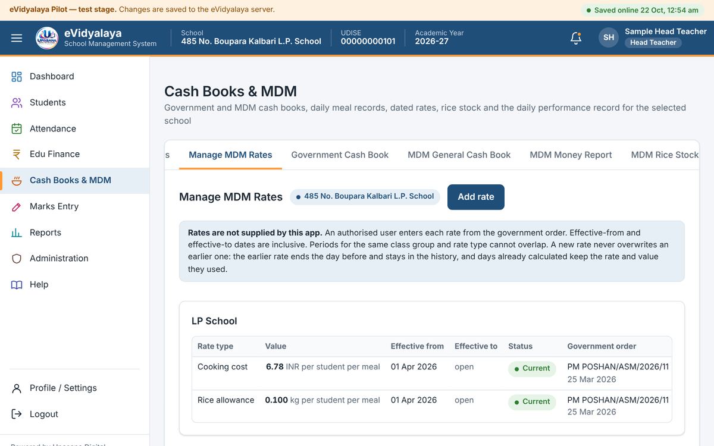Screen dimensions: 714x446
Task: Click the Help book icon
Action: tap(17, 285)
